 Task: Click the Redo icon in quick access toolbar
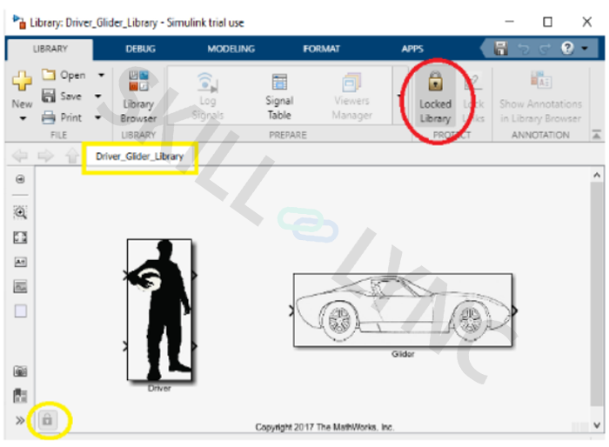coord(545,49)
